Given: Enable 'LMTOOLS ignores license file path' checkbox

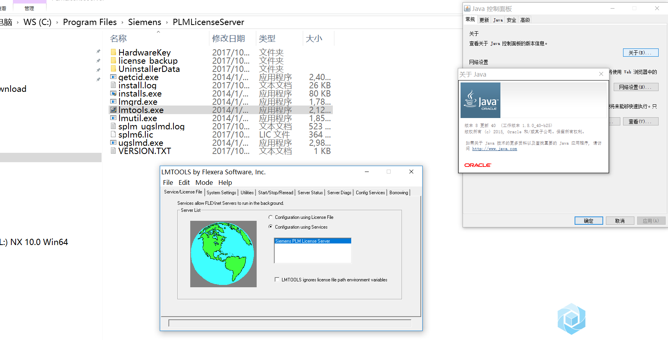Looking at the screenshot, I should 277,280.
